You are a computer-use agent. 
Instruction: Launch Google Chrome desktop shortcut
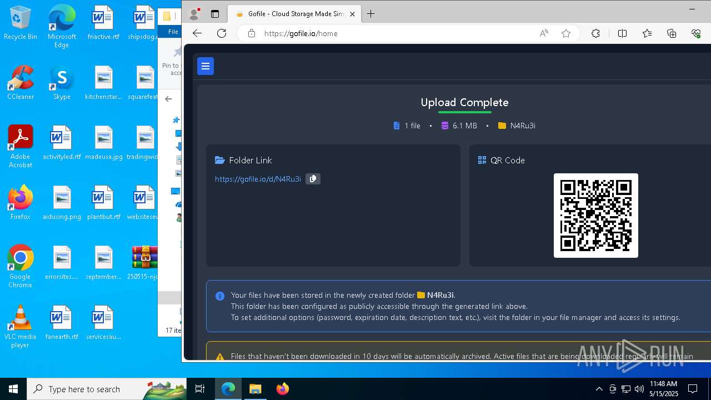(x=21, y=267)
